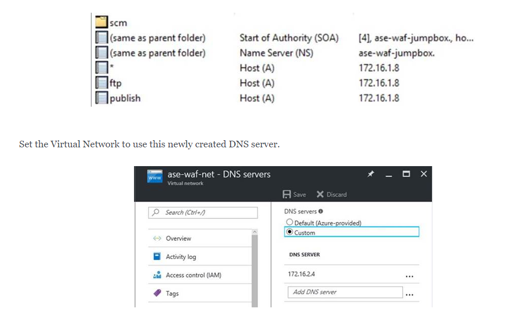
Task: Click 172.16.1.8 in the publish row
Action: click(x=379, y=99)
